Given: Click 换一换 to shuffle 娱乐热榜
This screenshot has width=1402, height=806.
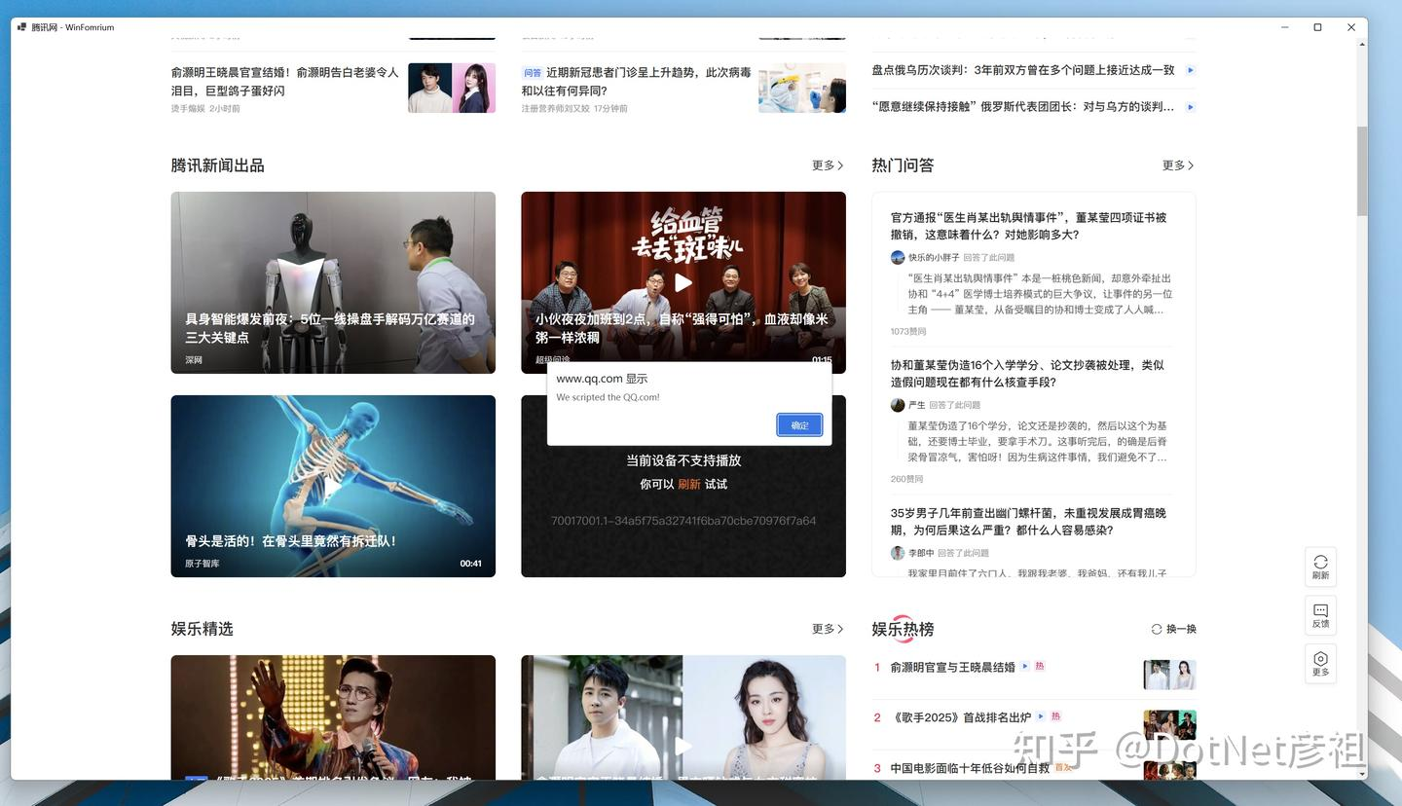Looking at the screenshot, I should (x=1174, y=629).
